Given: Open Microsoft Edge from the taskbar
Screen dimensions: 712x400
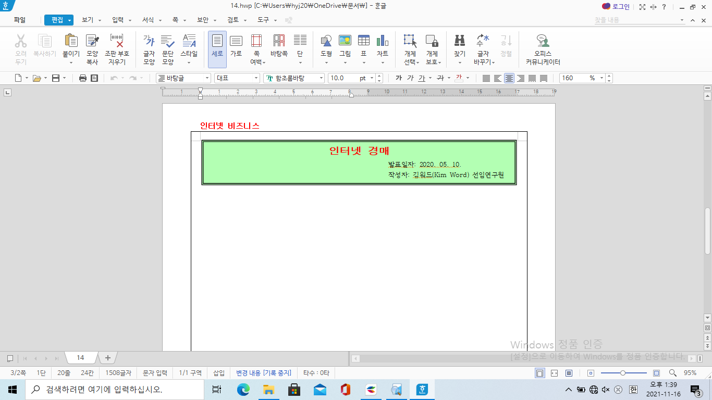Looking at the screenshot, I should [x=243, y=389].
